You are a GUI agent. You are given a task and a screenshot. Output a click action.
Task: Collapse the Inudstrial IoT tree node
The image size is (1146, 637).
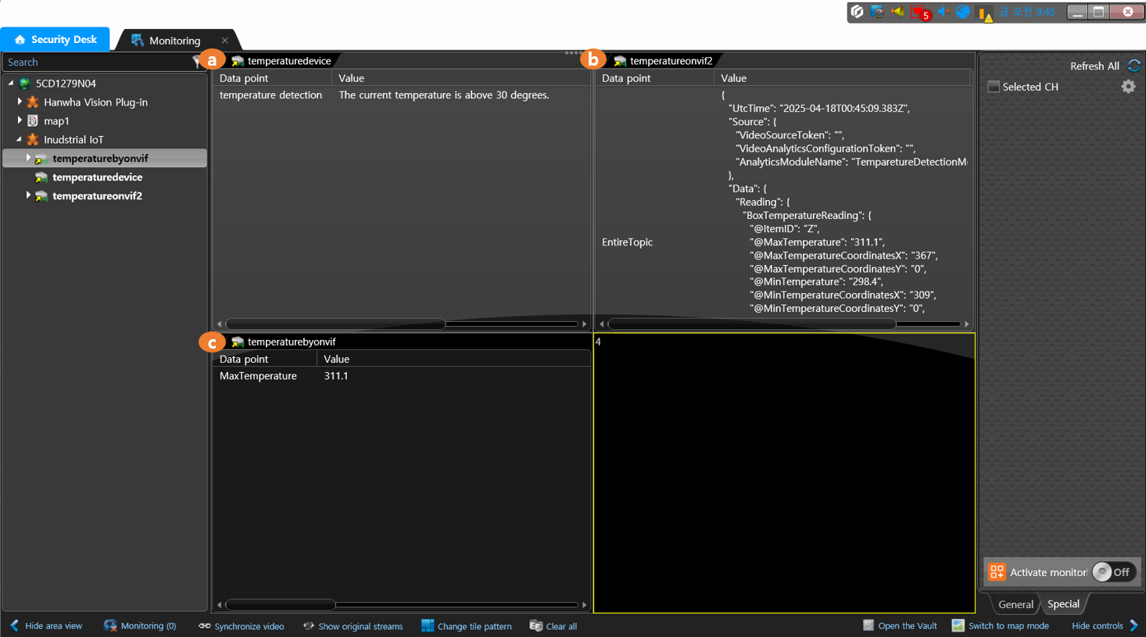pyautogui.click(x=20, y=139)
